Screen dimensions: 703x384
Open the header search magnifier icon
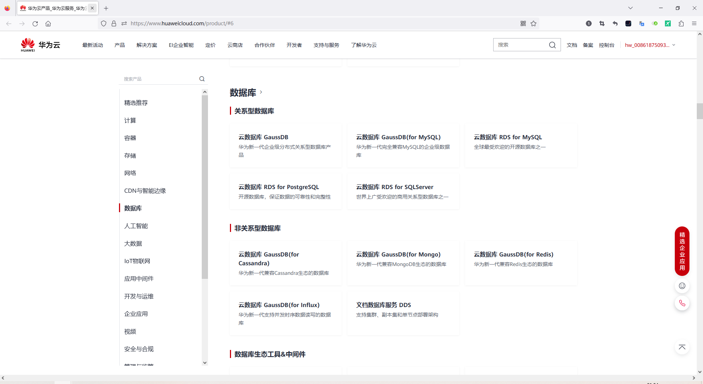pos(553,45)
